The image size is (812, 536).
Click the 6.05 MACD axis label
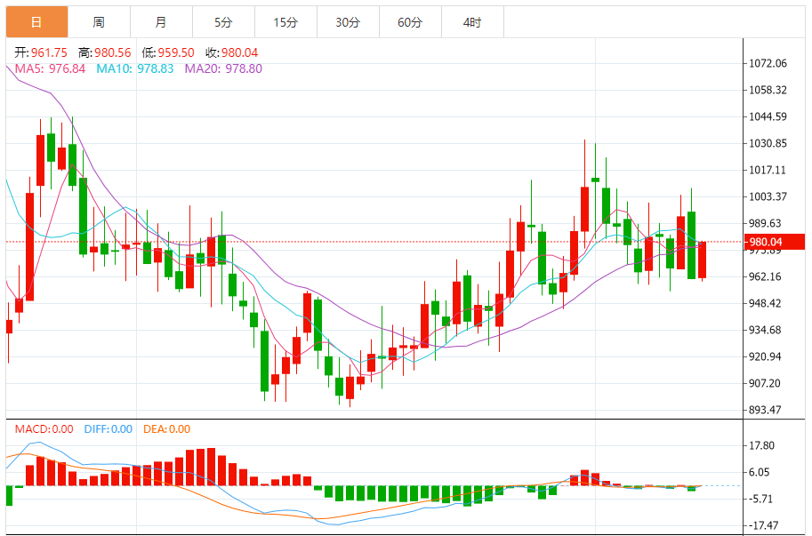tap(760, 472)
